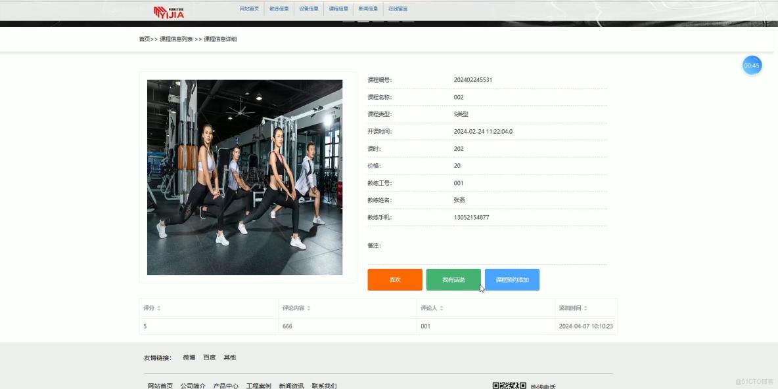Screen dimensions: 778x389
Task: Click the blue 00:45 timer badge
Action: (x=752, y=66)
